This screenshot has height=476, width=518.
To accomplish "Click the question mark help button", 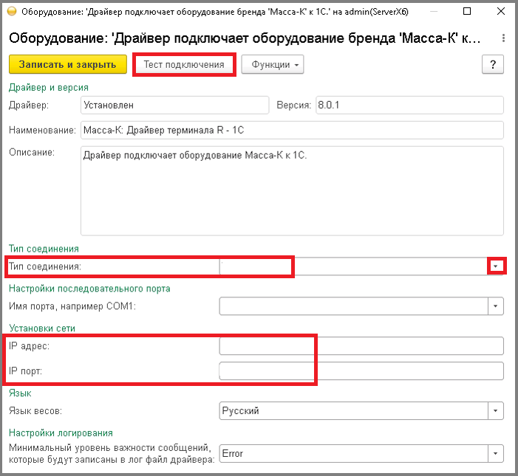I will pyautogui.click(x=493, y=64).
